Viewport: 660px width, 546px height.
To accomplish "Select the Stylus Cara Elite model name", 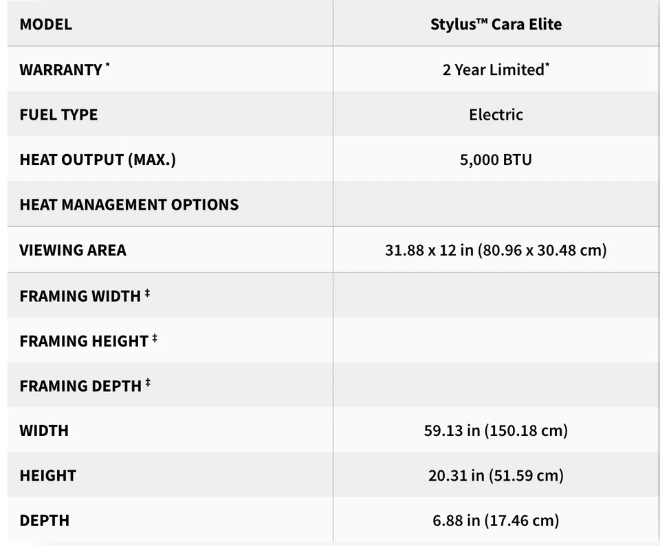I will [x=496, y=25].
